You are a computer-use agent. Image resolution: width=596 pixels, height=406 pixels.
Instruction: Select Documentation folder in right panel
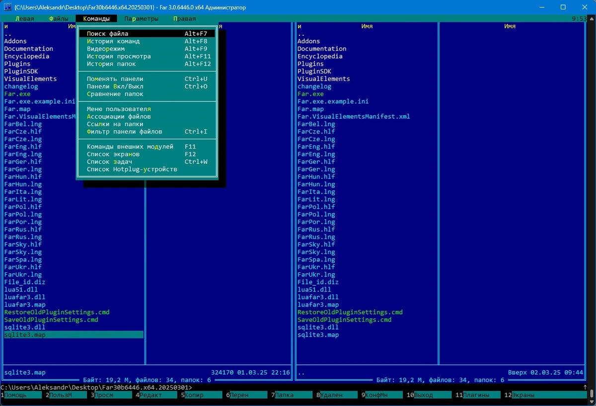322,49
